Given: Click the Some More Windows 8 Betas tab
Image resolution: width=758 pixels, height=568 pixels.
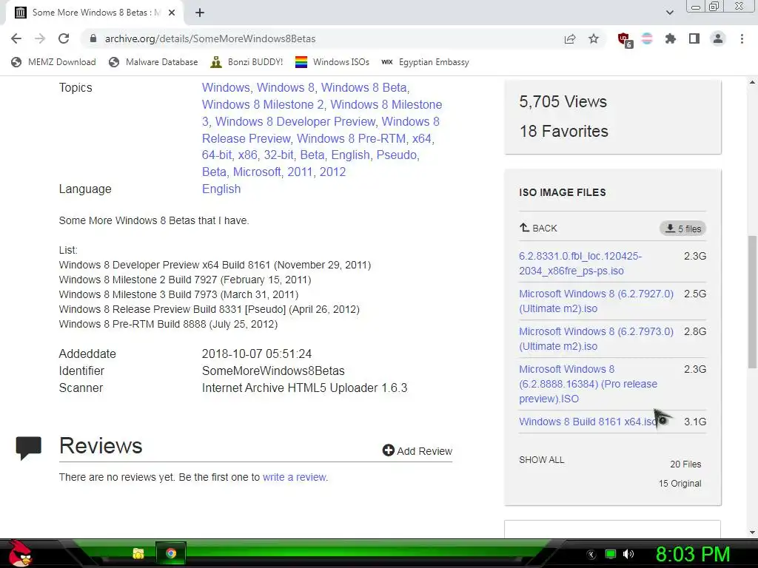Looking at the screenshot, I should [94, 13].
